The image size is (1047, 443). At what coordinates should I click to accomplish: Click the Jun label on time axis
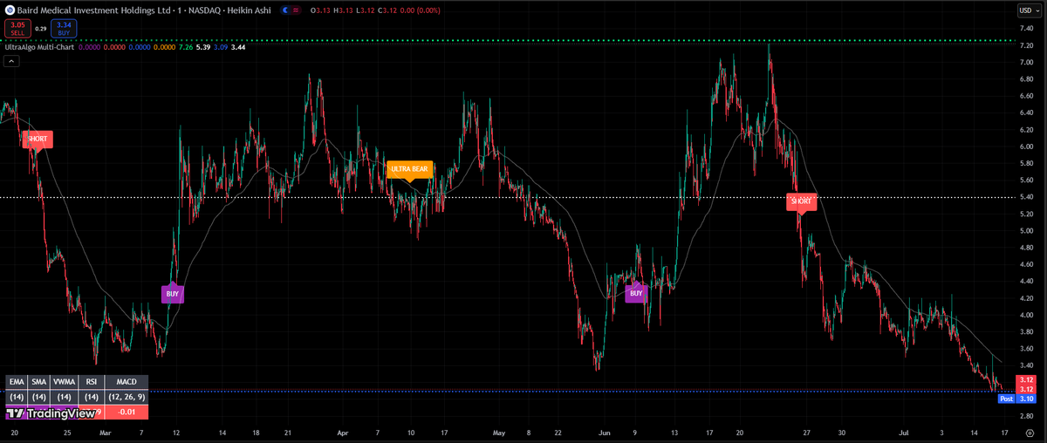[606, 433]
